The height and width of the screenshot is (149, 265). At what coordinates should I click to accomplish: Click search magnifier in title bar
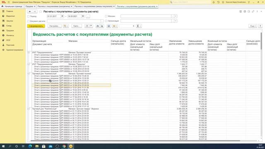[x=171, y=2]
